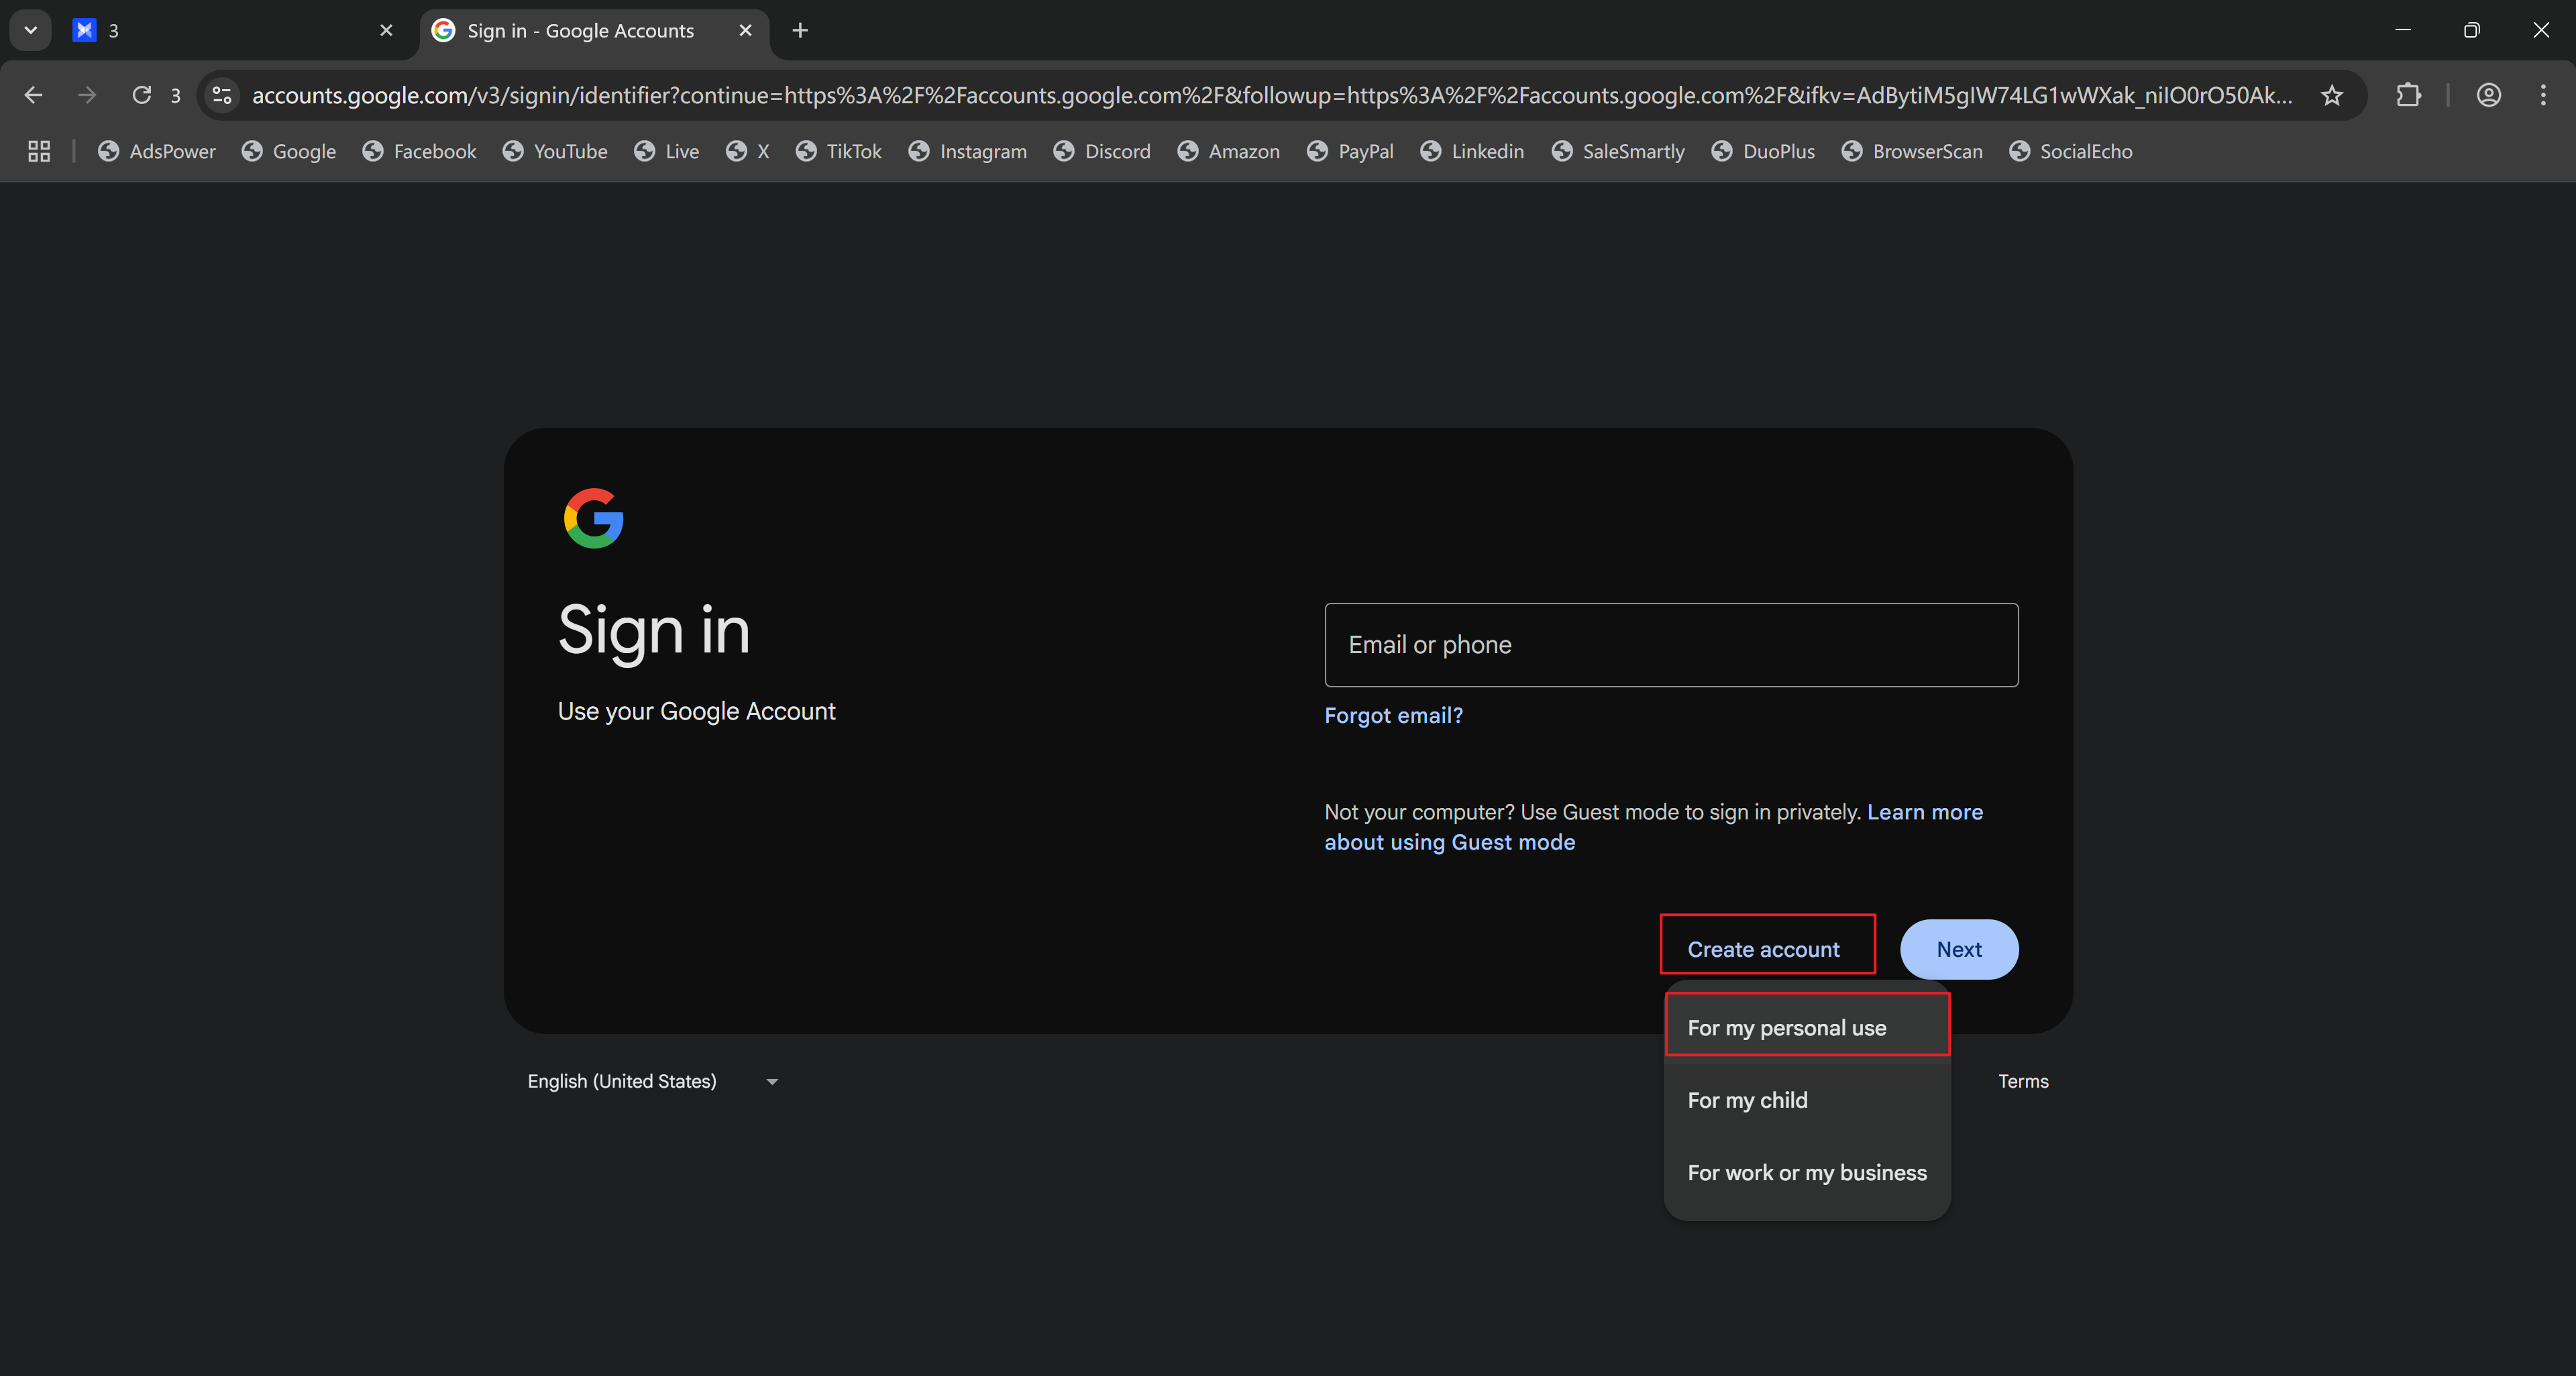Open the BrowserScan bookmark

click(1912, 151)
